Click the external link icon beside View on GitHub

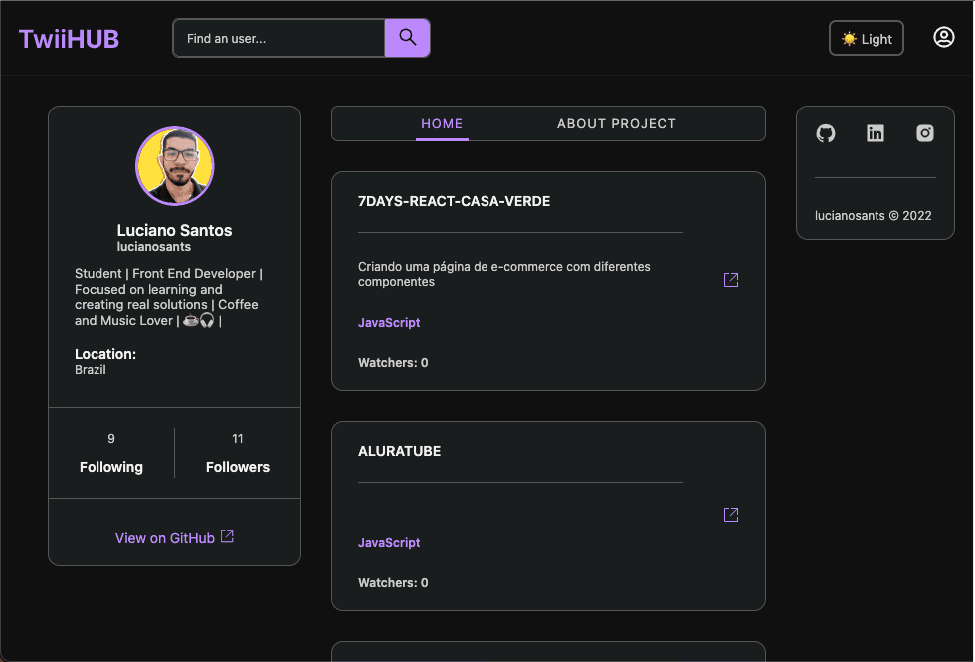pyautogui.click(x=227, y=535)
